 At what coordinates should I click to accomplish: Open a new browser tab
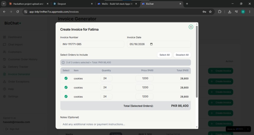point(187,4)
